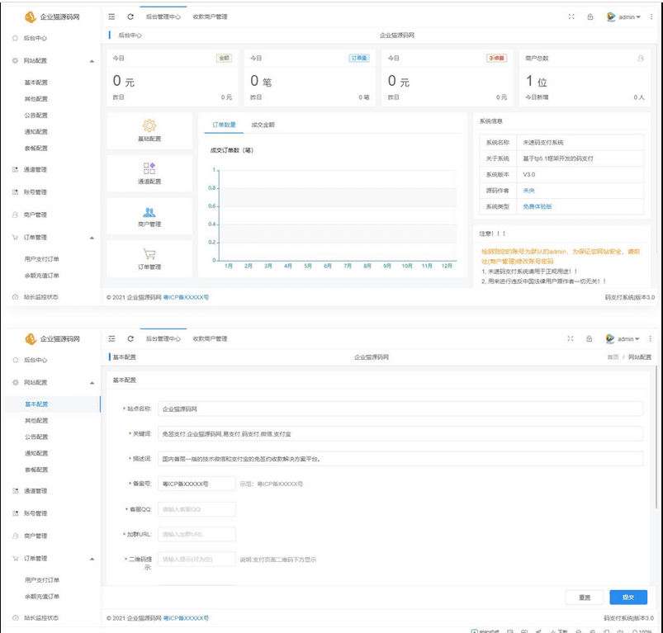Open the 通道配置 shortcut icon on dashboard
Image resolution: width=663 pixels, height=633 pixels.
pyautogui.click(x=149, y=168)
